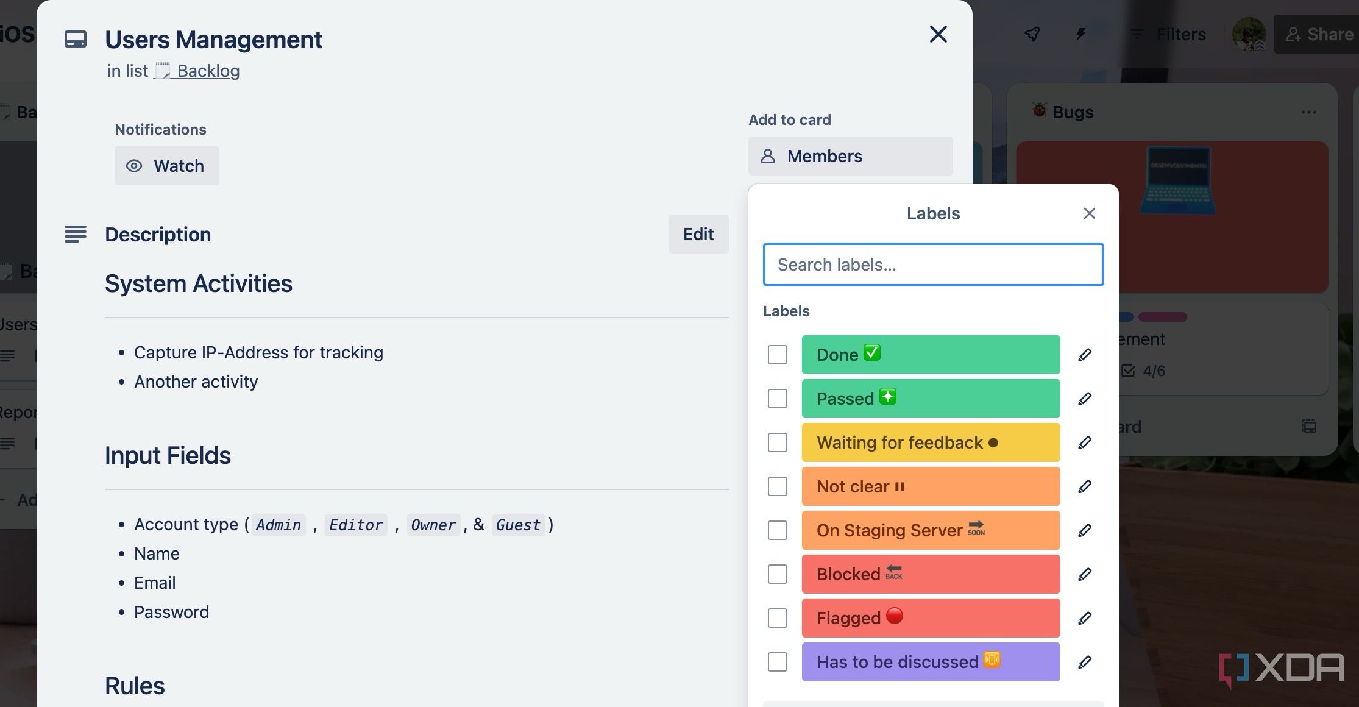The image size is (1359, 707).
Task: Toggle the Flagged checkbox in Labels
Action: pyautogui.click(x=776, y=618)
